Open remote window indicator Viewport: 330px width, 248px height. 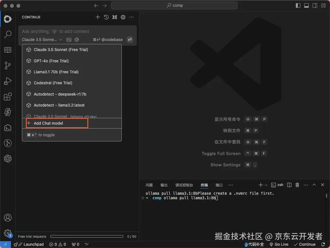tap(5, 244)
